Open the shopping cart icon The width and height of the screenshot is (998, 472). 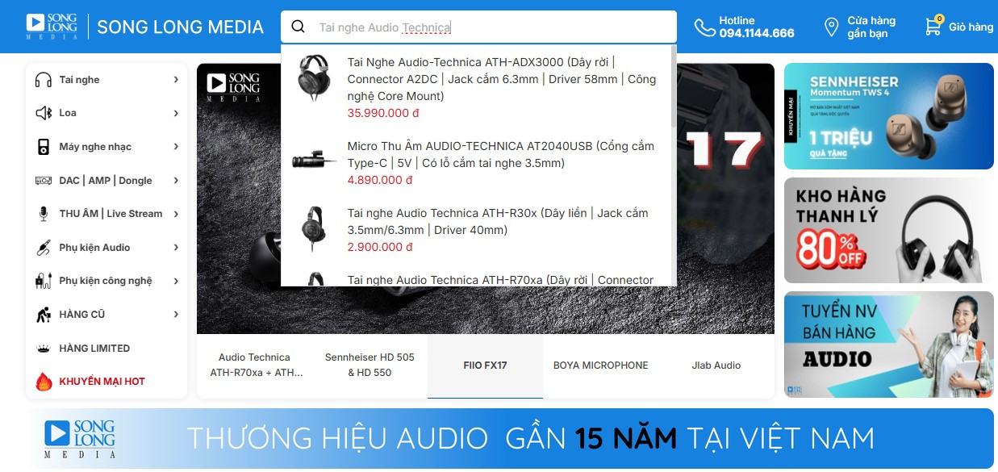click(x=933, y=25)
